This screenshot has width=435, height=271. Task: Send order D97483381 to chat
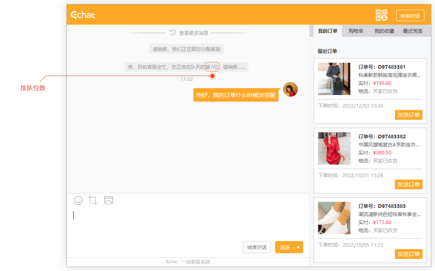tap(408, 115)
